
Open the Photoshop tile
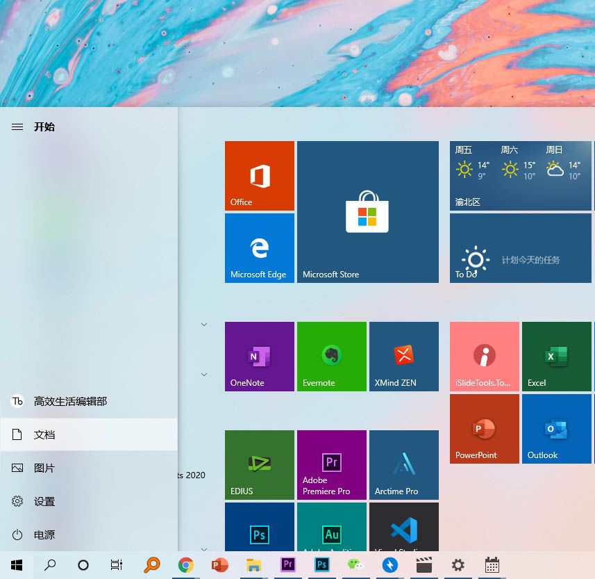(x=259, y=527)
